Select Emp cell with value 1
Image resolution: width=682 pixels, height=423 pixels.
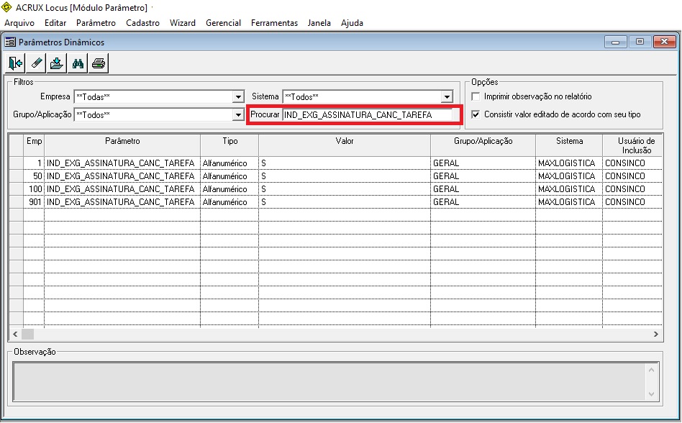tap(34, 163)
